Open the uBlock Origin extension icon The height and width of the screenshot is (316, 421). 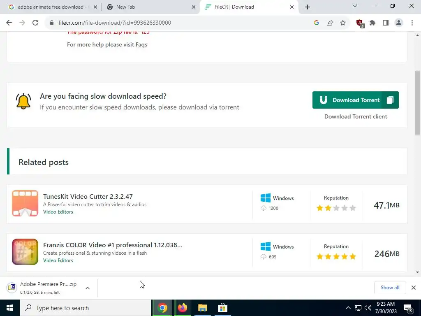click(x=360, y=23)
